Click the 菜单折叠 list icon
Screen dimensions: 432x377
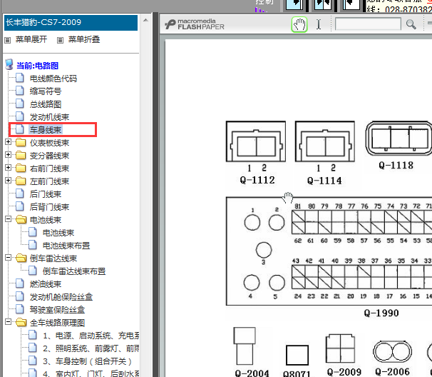(x=60, y=40)
